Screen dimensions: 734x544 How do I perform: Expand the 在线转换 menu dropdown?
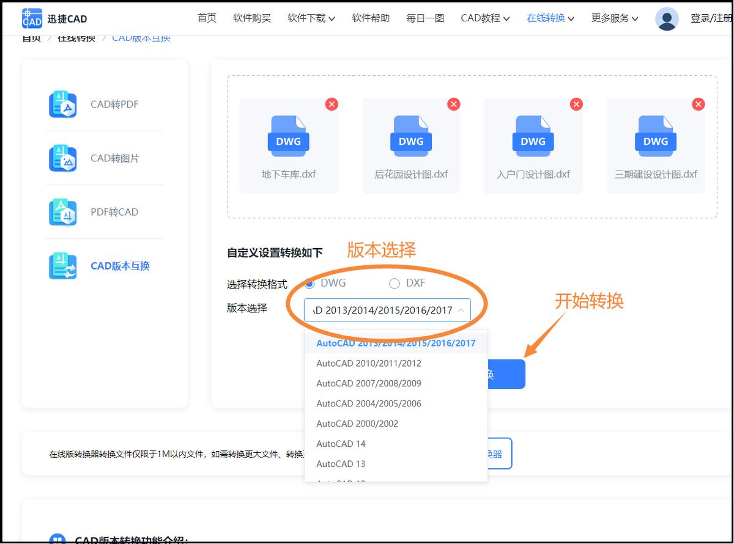(x=549, y=18)
